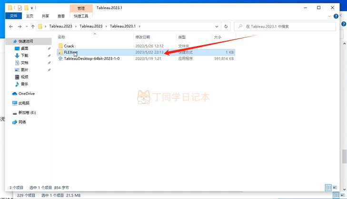Image resolution: width=347 pixels, height=199 pixels.
Task: Click new folder icon in quick access toolbar
Action: 26,8
